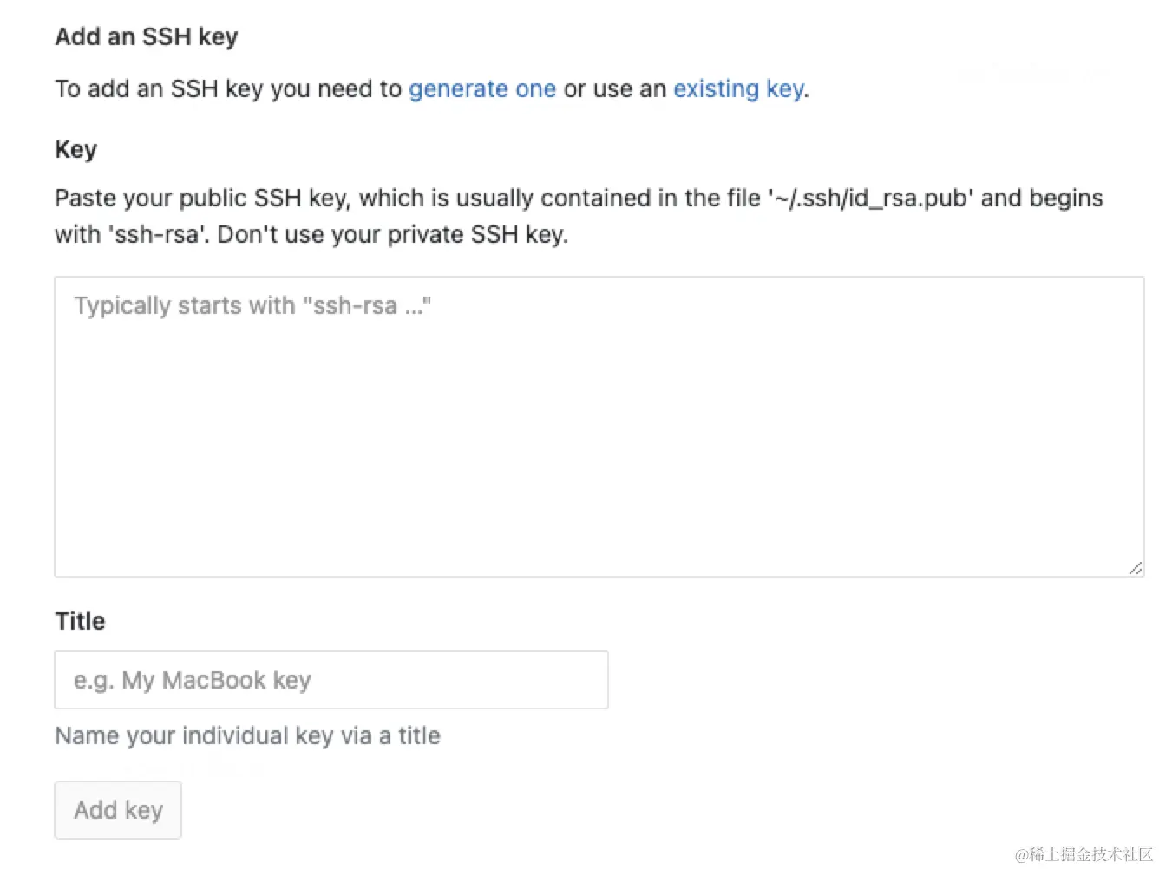Open the "generate one" link
Screen dimensions: 1159x869
click(481, 89)
